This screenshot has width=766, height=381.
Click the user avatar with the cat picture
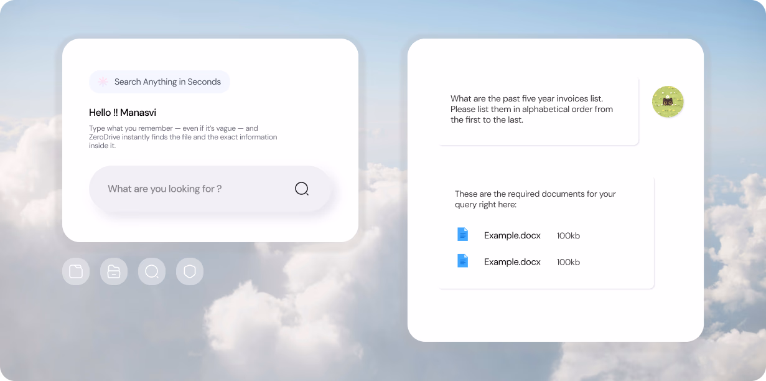point(668,101)
